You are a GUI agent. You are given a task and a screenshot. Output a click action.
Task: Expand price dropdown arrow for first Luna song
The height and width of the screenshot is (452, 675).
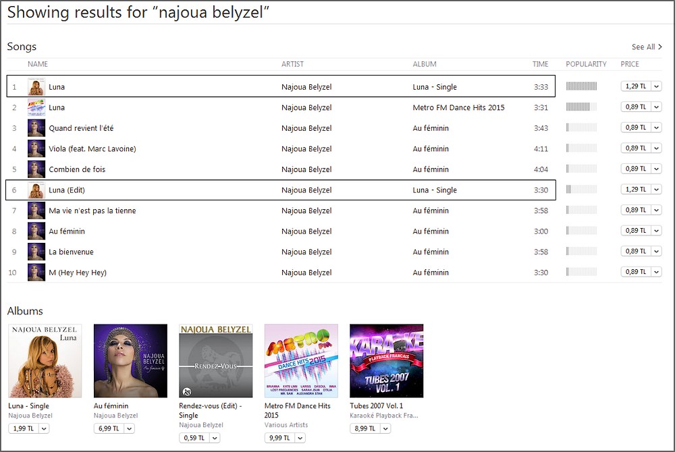(x=657, y=86)
